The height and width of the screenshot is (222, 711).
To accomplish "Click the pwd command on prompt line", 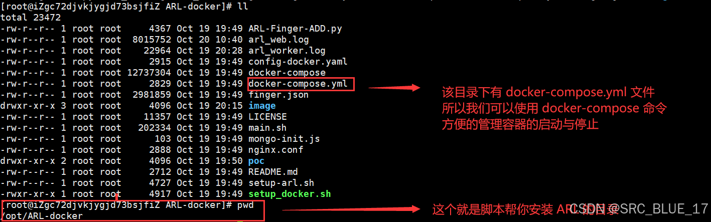I will [x=243, y=205].
